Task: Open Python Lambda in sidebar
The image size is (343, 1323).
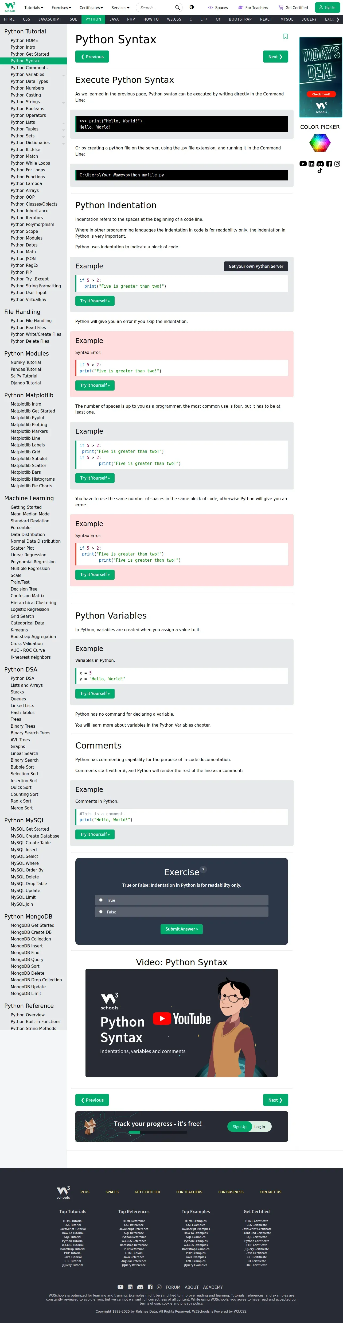Action: click(x=26, y=183)
